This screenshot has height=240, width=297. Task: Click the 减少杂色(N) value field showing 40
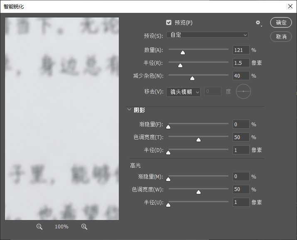[x=241, y=76]
